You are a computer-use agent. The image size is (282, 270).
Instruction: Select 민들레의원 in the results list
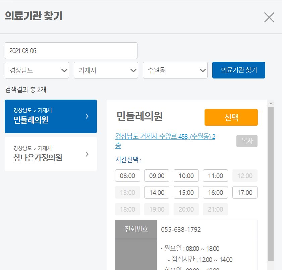coord(51,116)
